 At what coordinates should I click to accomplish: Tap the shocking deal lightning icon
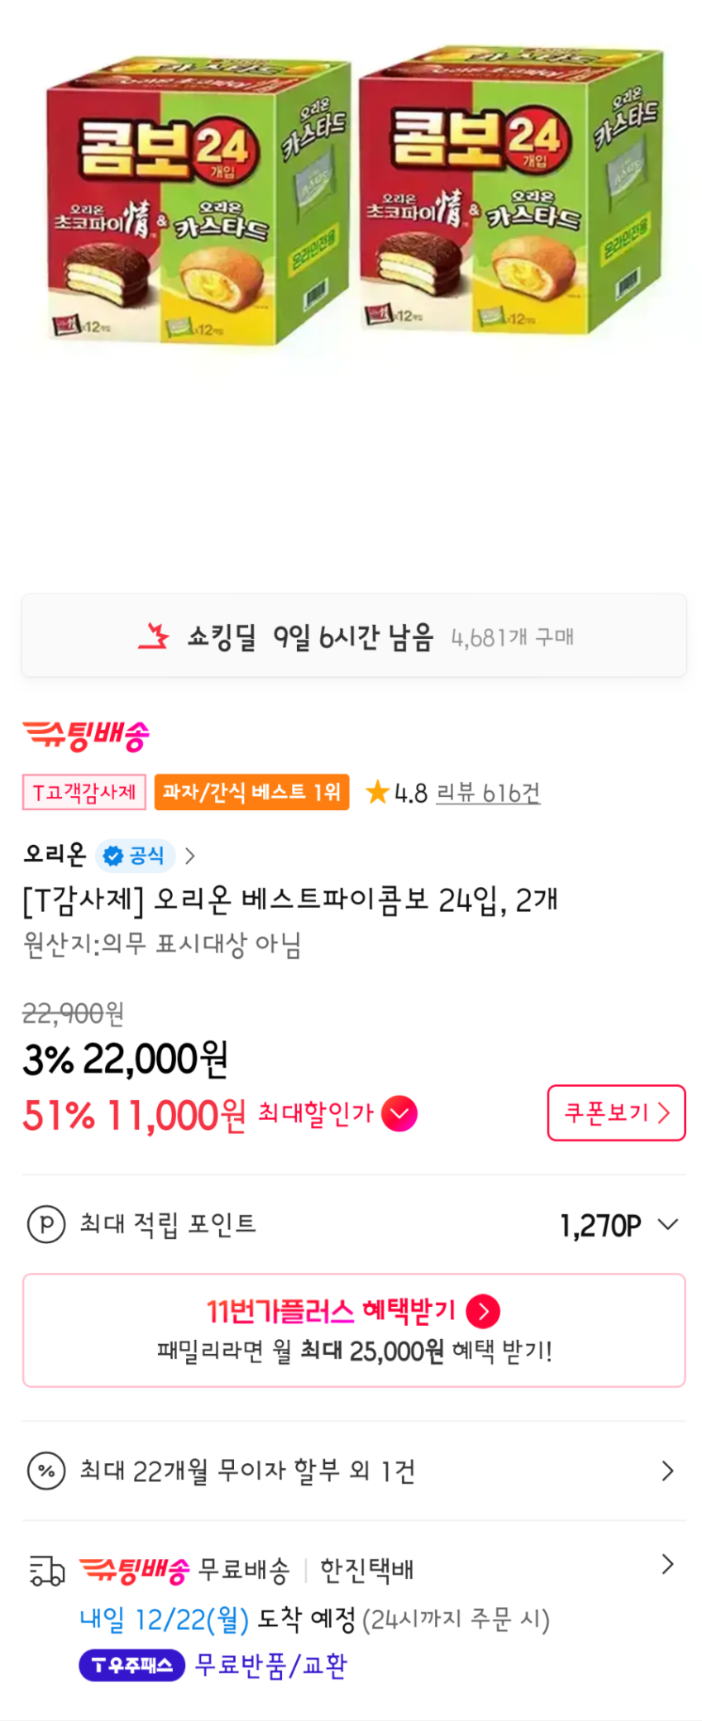pyautogui.click(x=154, y=636)
